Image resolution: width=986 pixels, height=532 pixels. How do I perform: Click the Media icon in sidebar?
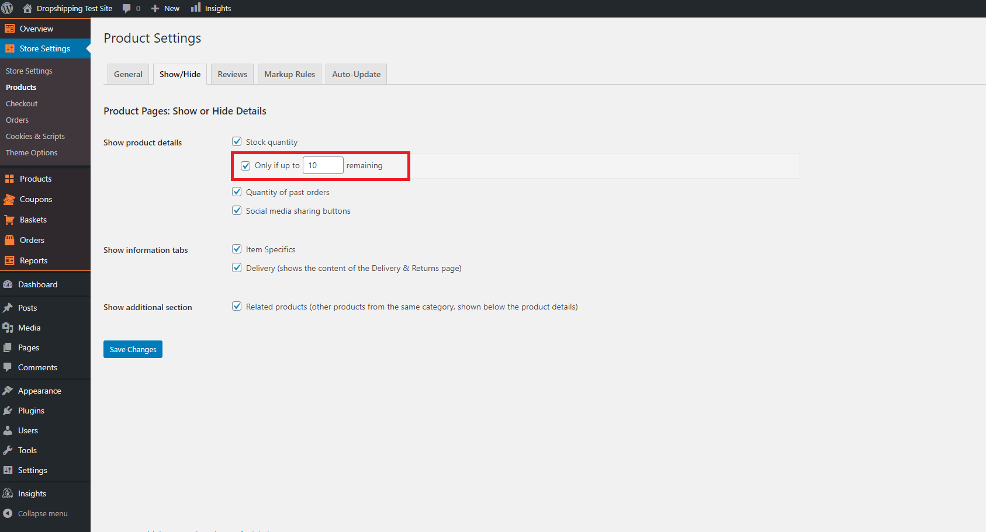pyautogui.click(x=8, y=328)
